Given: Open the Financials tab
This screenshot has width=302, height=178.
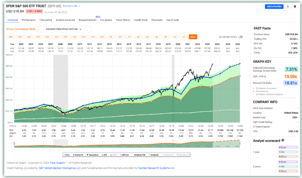Looking at the screenshot, I should pos(157,20).
